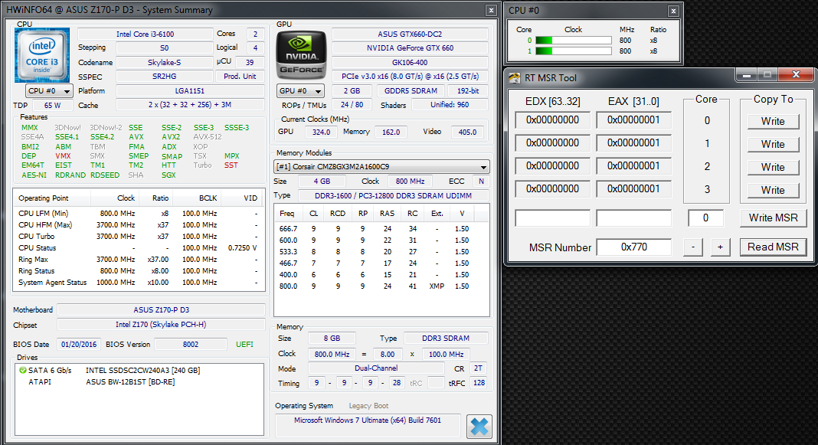Click the green checkmark next to the SATA drive
Image resolution: width=818 pixels, height=445 pixels.
(22, 371)
